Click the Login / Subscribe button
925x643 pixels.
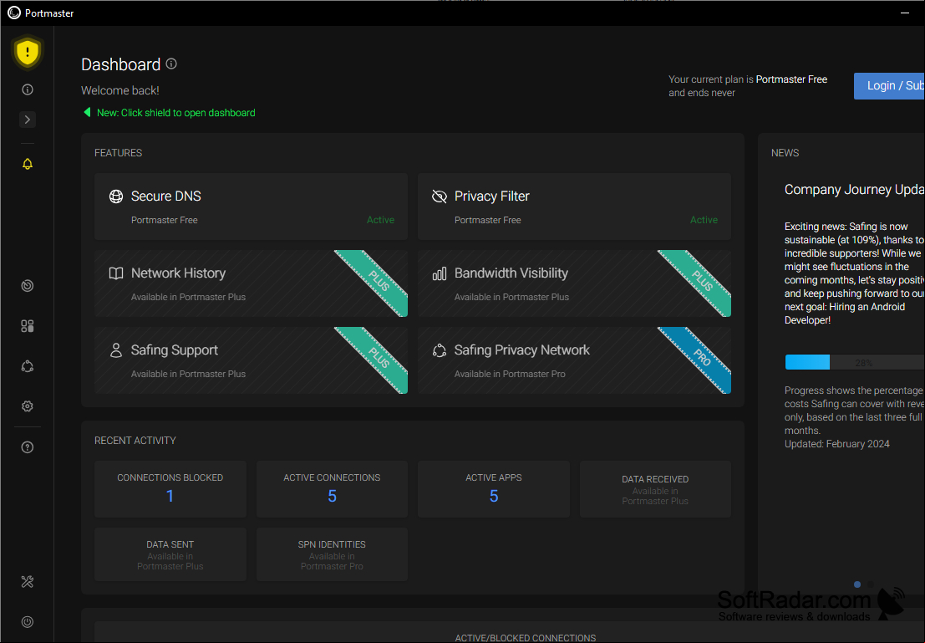pos(889,85)
